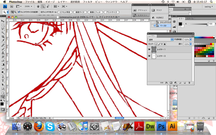Hide レイヤー 1 with its eye icon
Screen dimensions: 216x135
pos(149,50)
